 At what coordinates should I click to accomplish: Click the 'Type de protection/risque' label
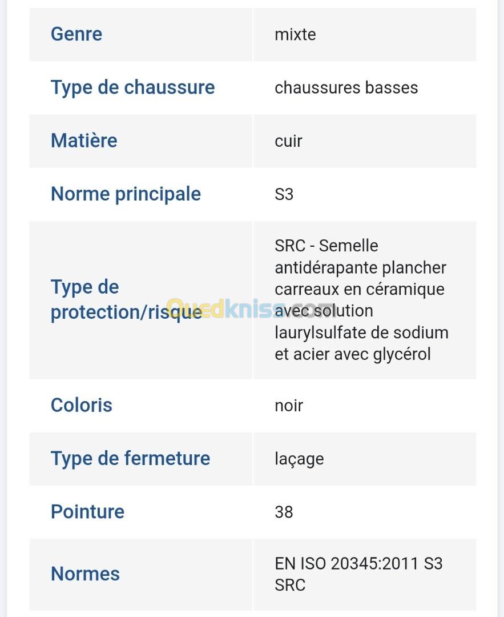(126, 299)
